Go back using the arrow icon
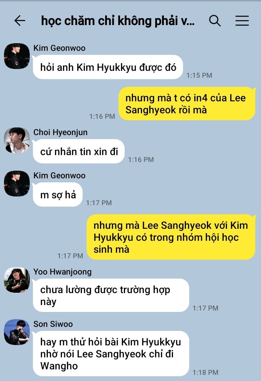 (x=20, y=21)
